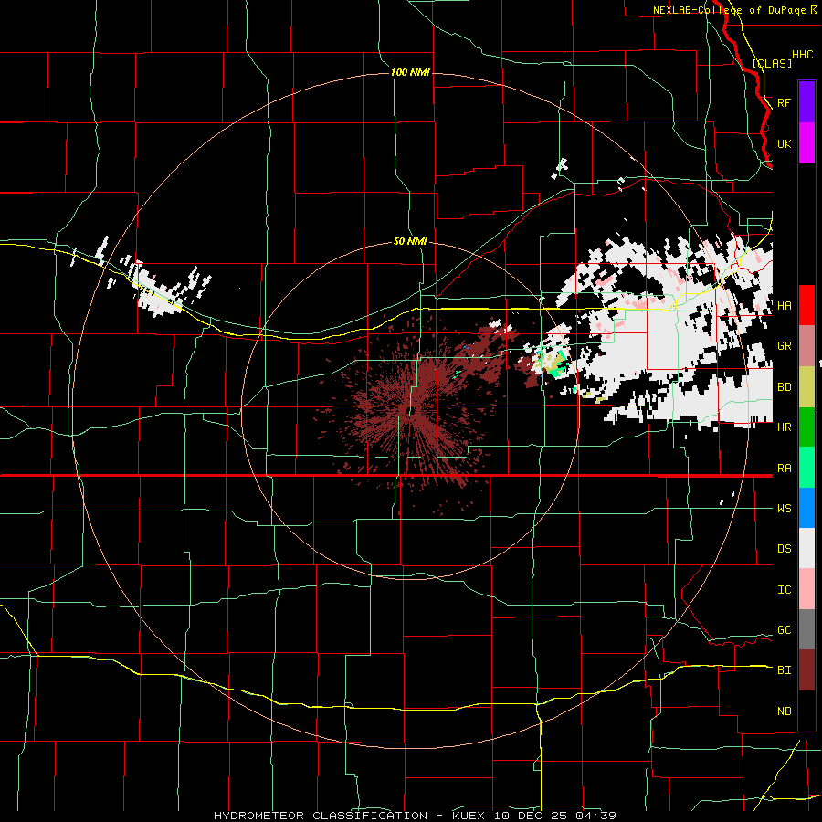This screenshot has height=822, width=822.
Task: Click the IC legend label
Action: (x=784, y=590)
